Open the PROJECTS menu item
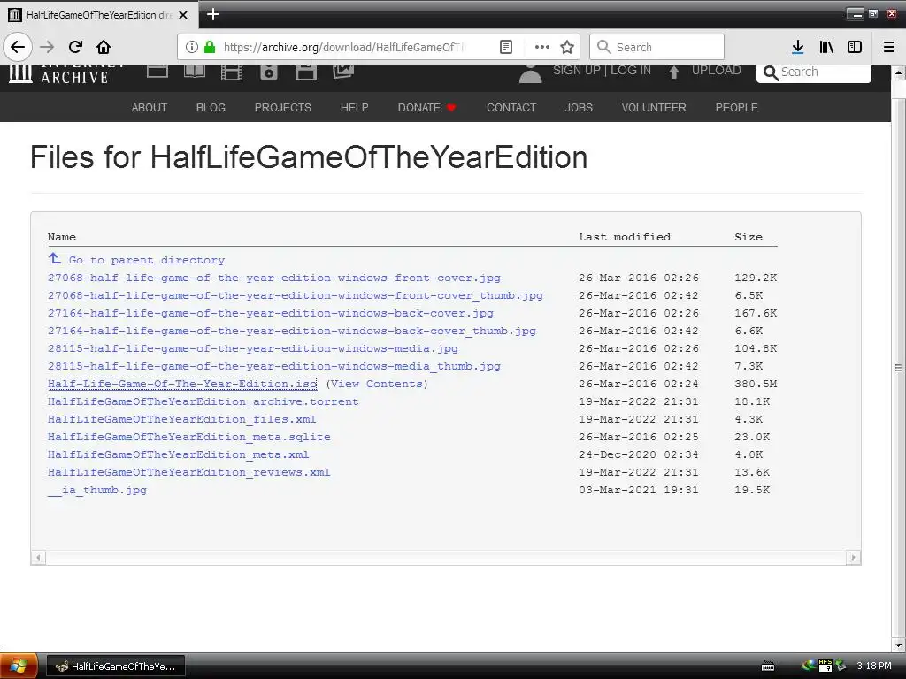Image resolution: width=906 pixels, height=679 pixels. point(283,107)
